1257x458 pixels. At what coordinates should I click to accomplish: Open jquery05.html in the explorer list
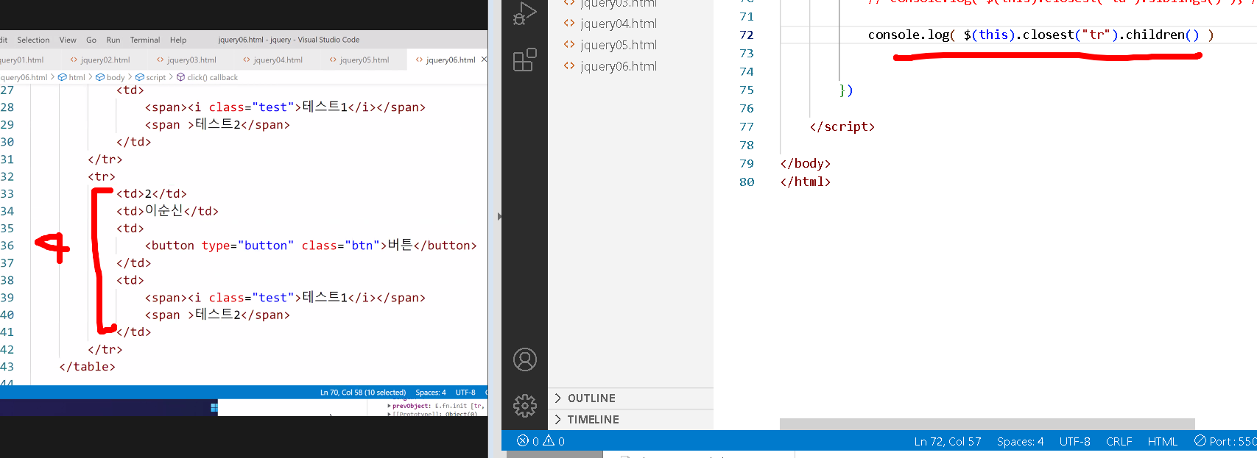pyautogui.click(x=618, y=45)
